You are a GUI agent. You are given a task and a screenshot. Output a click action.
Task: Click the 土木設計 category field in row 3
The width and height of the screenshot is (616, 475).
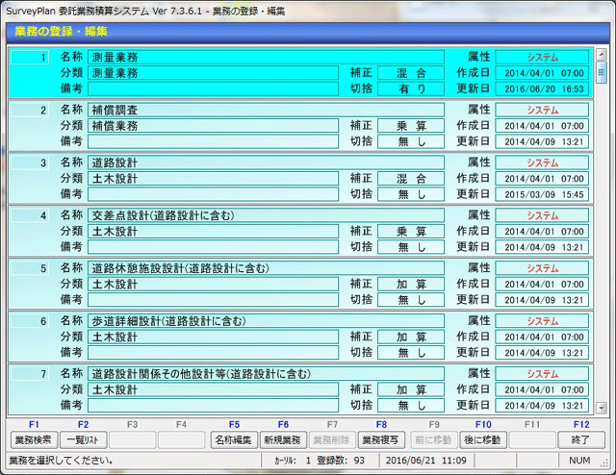[213, 179]
